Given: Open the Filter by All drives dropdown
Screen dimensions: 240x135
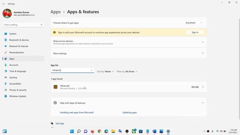Looking at the screenshot, I should 127,72.
